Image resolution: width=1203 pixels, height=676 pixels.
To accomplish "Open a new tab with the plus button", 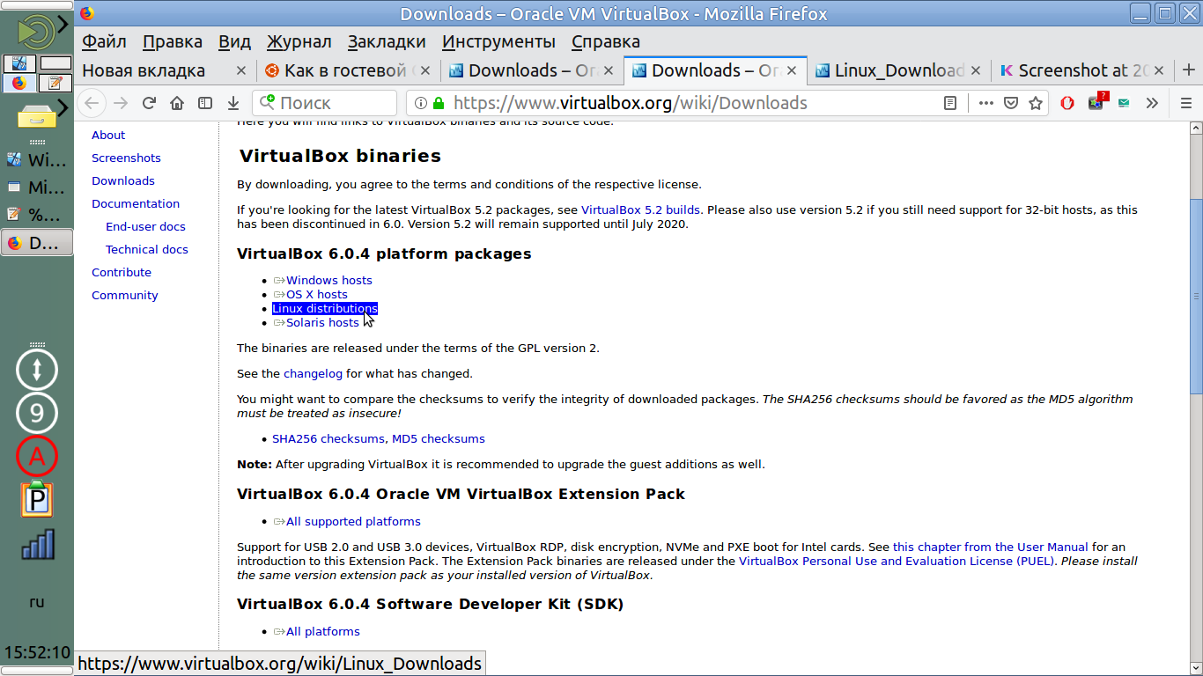I will 1189,70.
